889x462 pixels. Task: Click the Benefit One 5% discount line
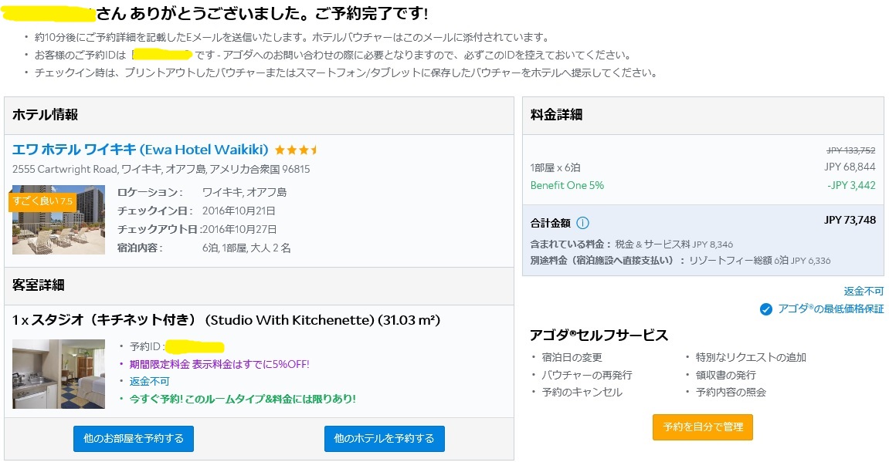(x=702, y=185)
